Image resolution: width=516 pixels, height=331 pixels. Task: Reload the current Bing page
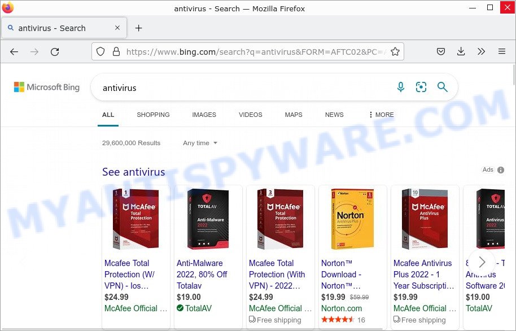(55, 52)
